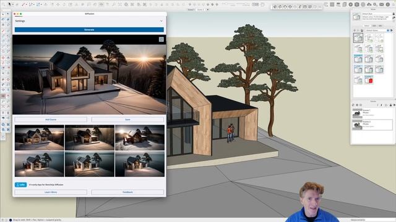Click the Save button in Diffusion
This screenshot has height=222, width=396.
pos(127,120)
